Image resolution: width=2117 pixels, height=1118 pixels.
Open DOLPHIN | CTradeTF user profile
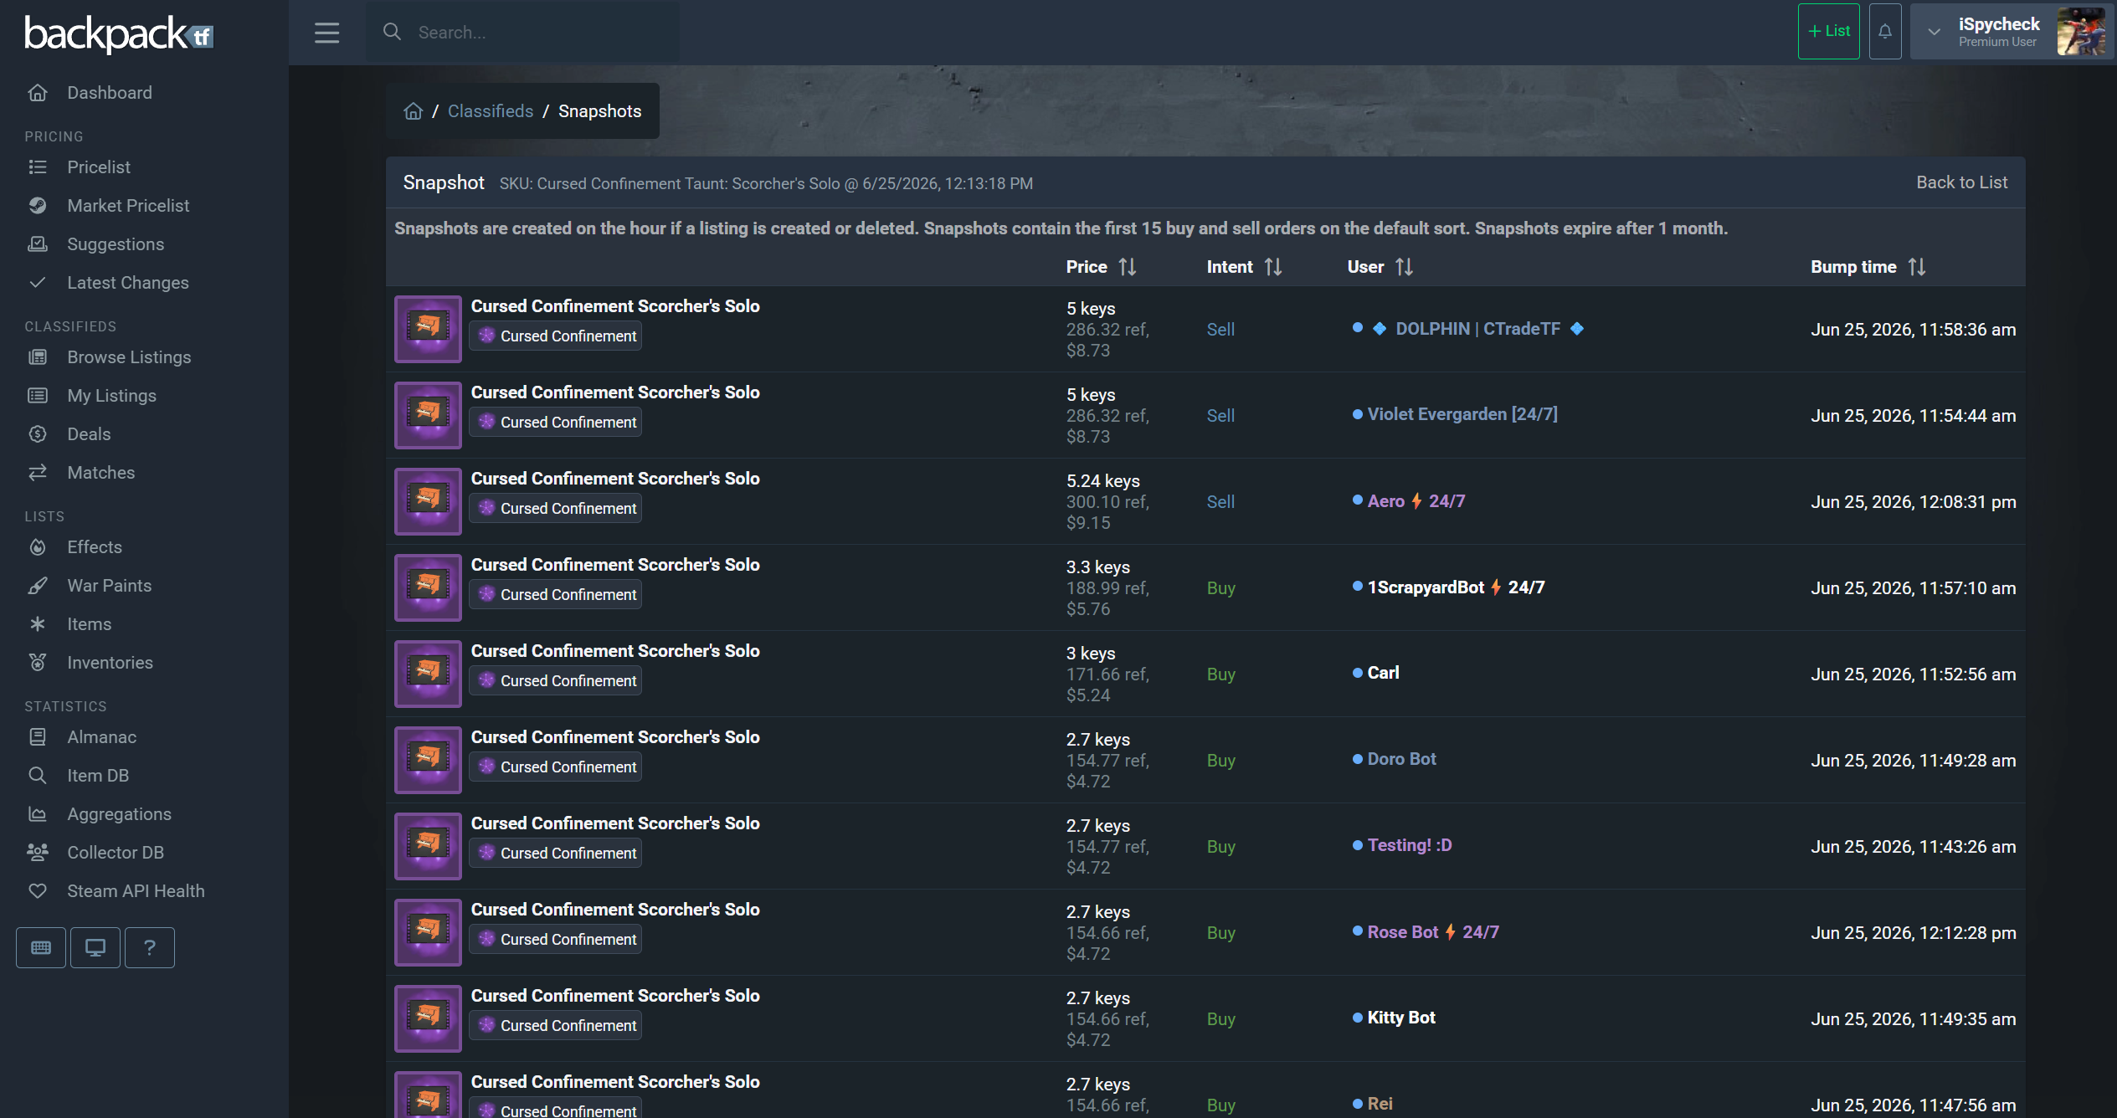coord(1478,329)
